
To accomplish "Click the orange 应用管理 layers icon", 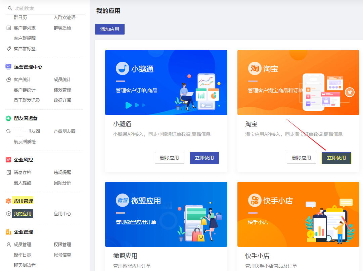I will pos(8,201).
